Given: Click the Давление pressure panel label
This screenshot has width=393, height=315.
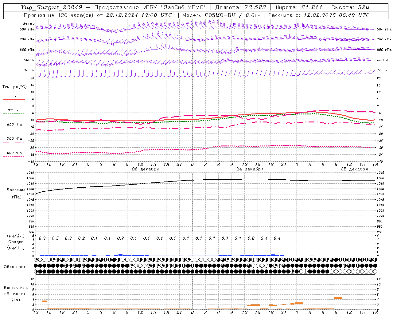Looking at the screenshot, I should point(16,190).
